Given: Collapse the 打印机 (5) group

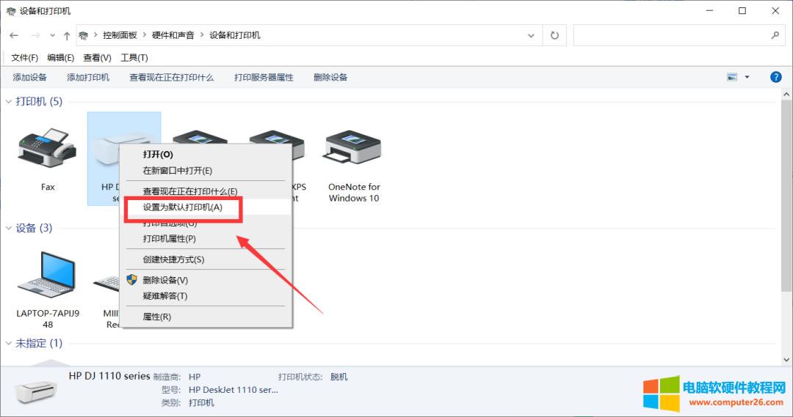Looking at the screenshot, I should 9,102.
